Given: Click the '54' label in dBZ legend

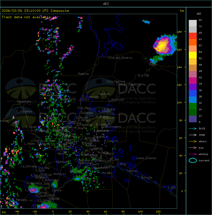Looking at the screenshot, I should [x=200, y=52].
